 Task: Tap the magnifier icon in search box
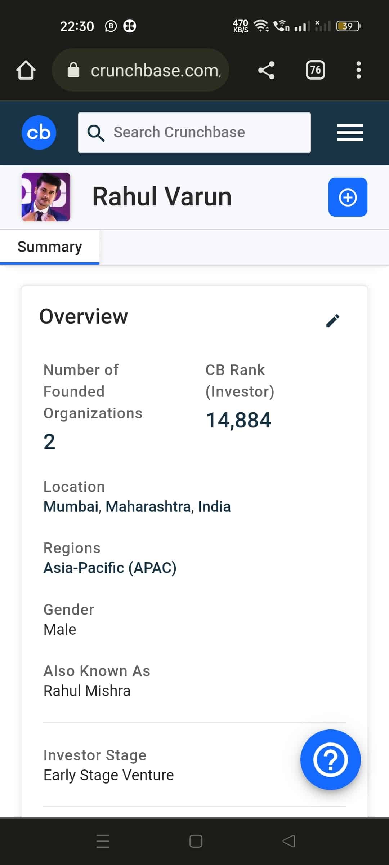pos(96,133)
